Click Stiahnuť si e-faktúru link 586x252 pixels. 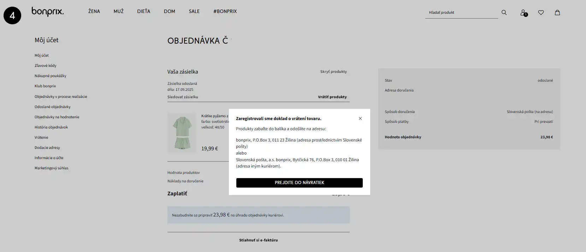point(258,240)
